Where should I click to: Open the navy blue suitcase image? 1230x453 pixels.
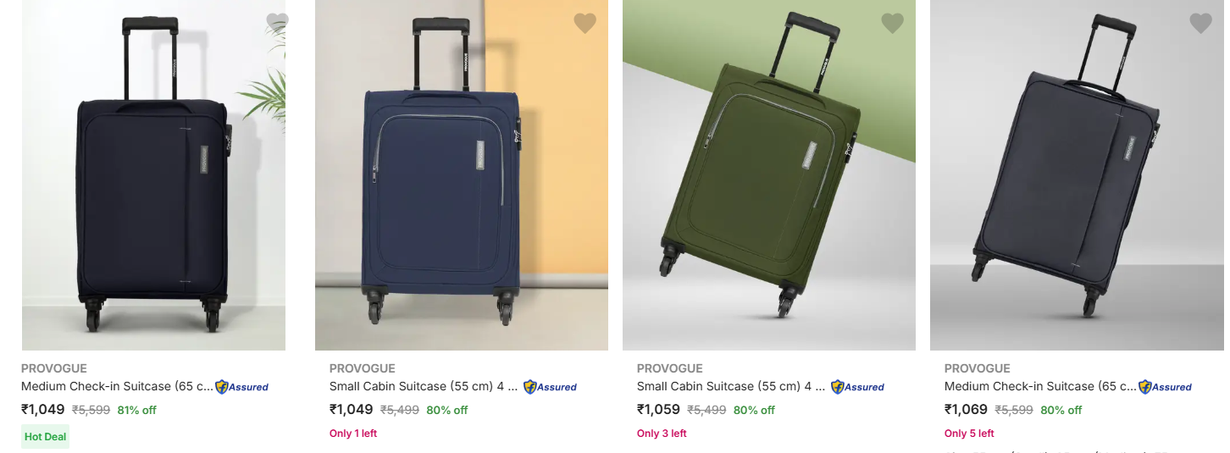click(461, 178)
